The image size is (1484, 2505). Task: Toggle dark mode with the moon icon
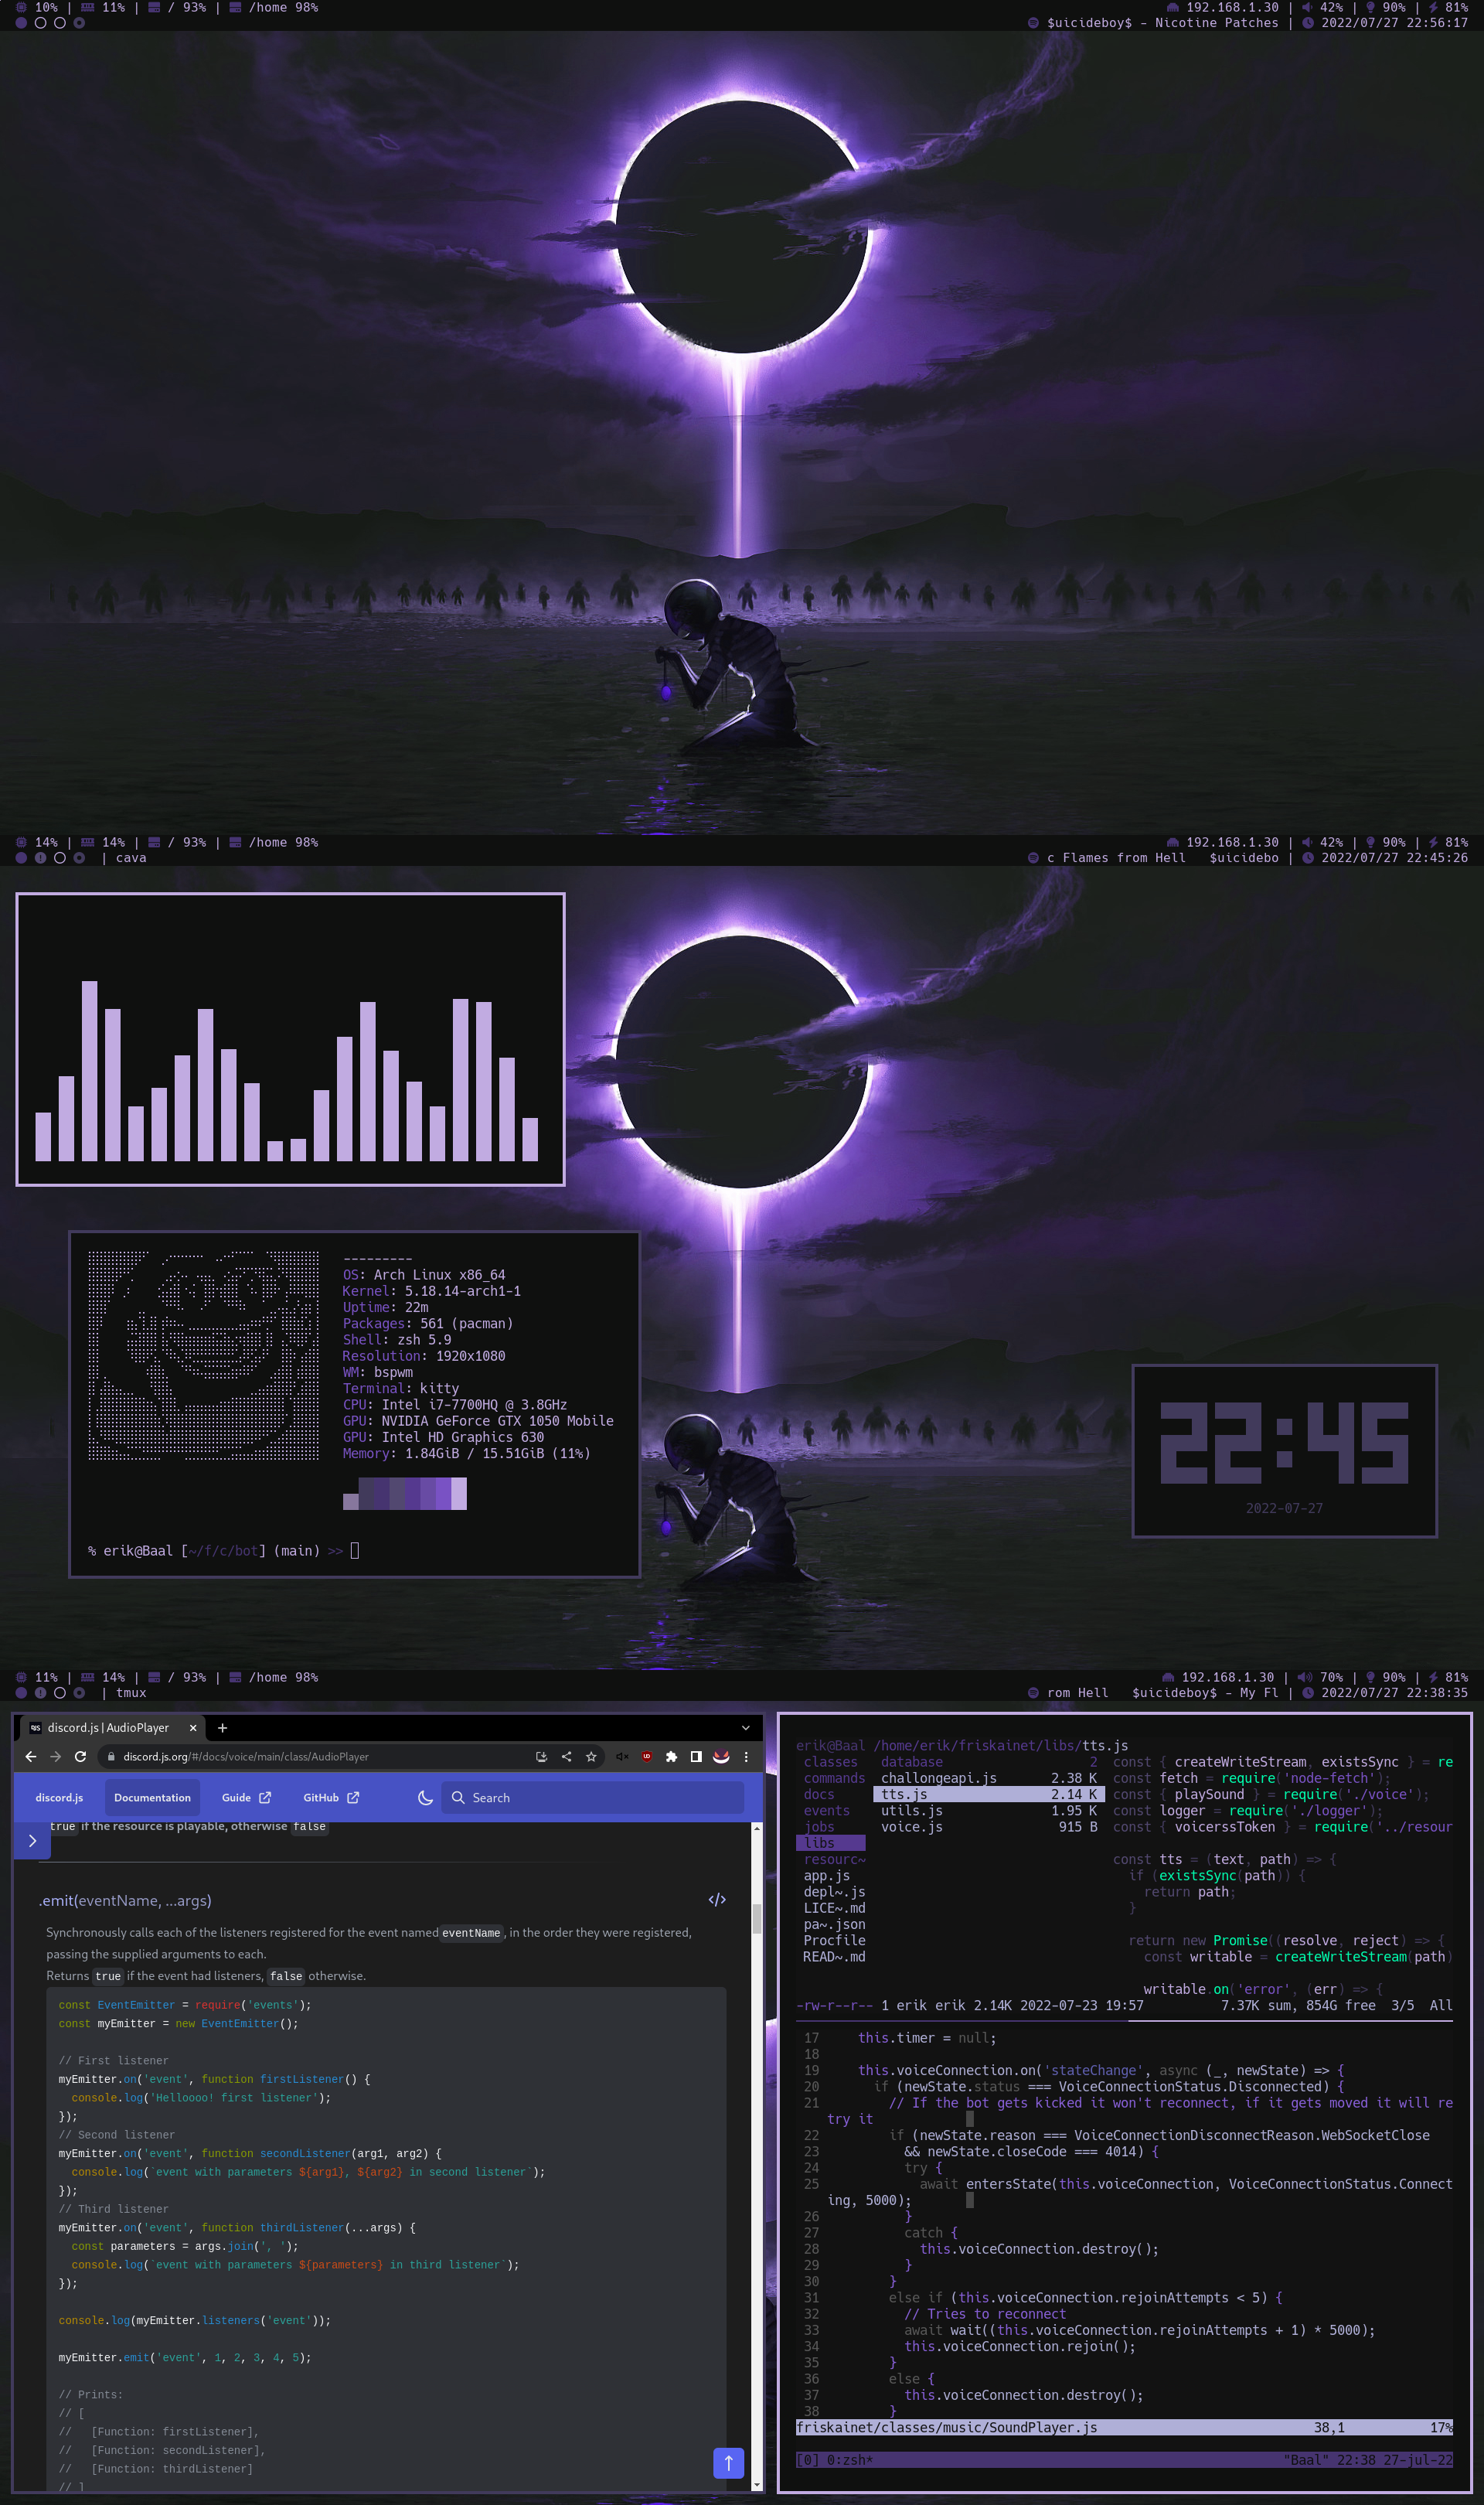tap(425, 1797)
